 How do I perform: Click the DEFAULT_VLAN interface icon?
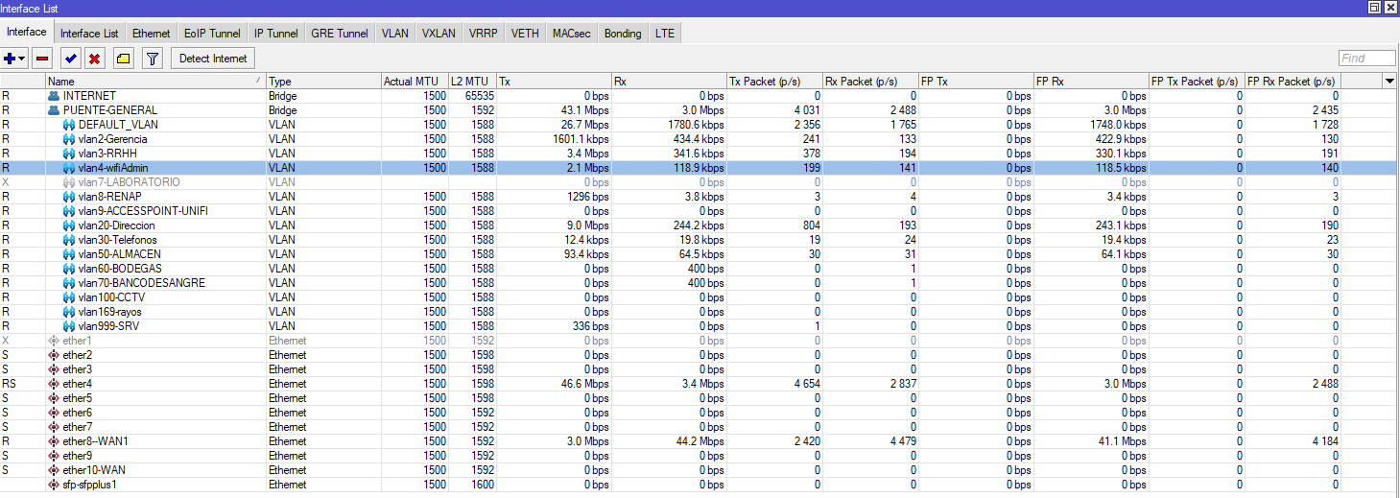pos(69,125)
